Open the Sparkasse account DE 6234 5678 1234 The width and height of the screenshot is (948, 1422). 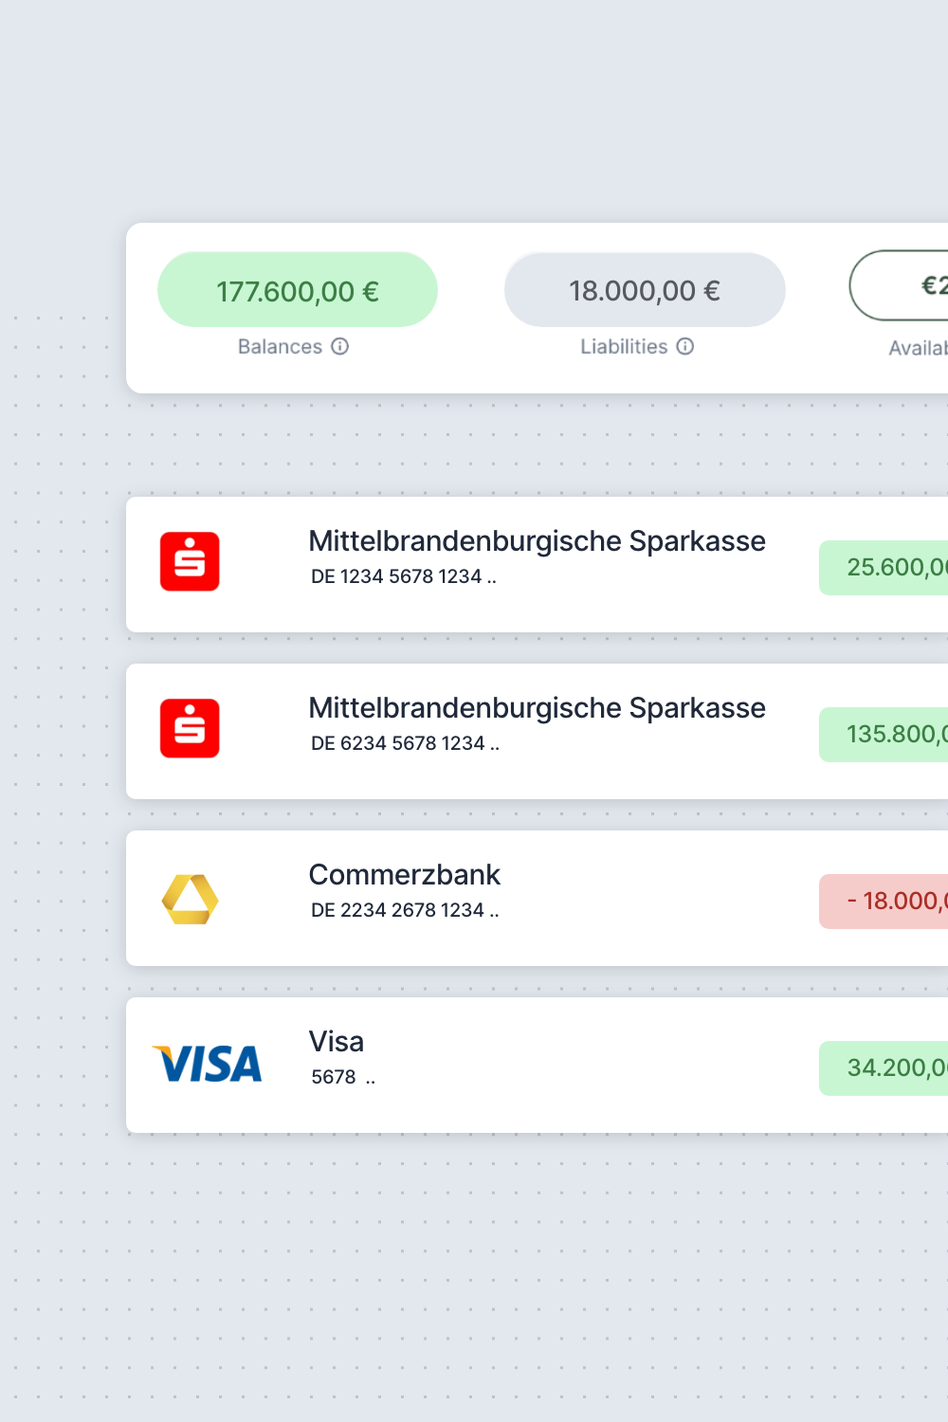click(x=405, y=743)
